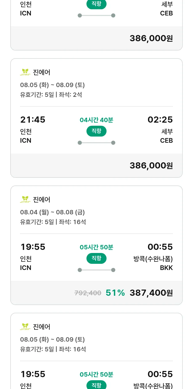Click Jin Air logo on the 2-seat Cebu card

coord(25,72)
